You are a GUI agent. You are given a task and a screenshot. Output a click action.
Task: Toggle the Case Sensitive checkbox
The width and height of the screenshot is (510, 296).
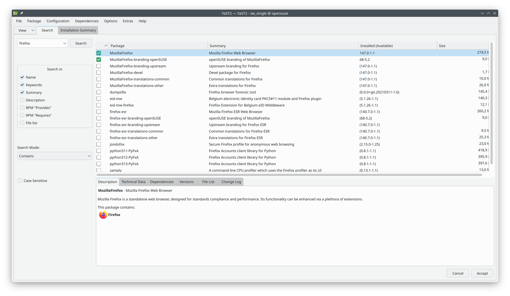click(20, 181)
